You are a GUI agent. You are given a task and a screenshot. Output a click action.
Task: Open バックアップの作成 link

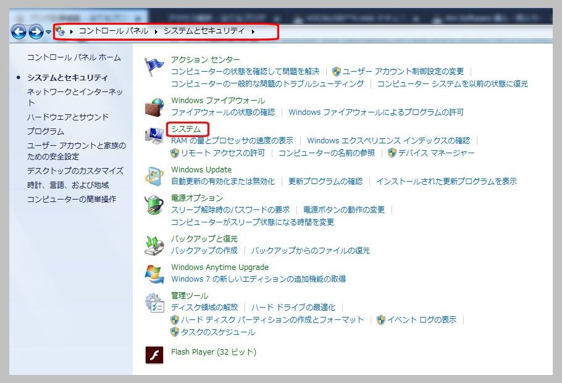click(x=204, y=251)
